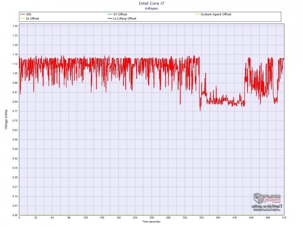Viewport: 303px width, 227px height.
Task: Click the VID legend entry
Action: click(x=26, y=14)
